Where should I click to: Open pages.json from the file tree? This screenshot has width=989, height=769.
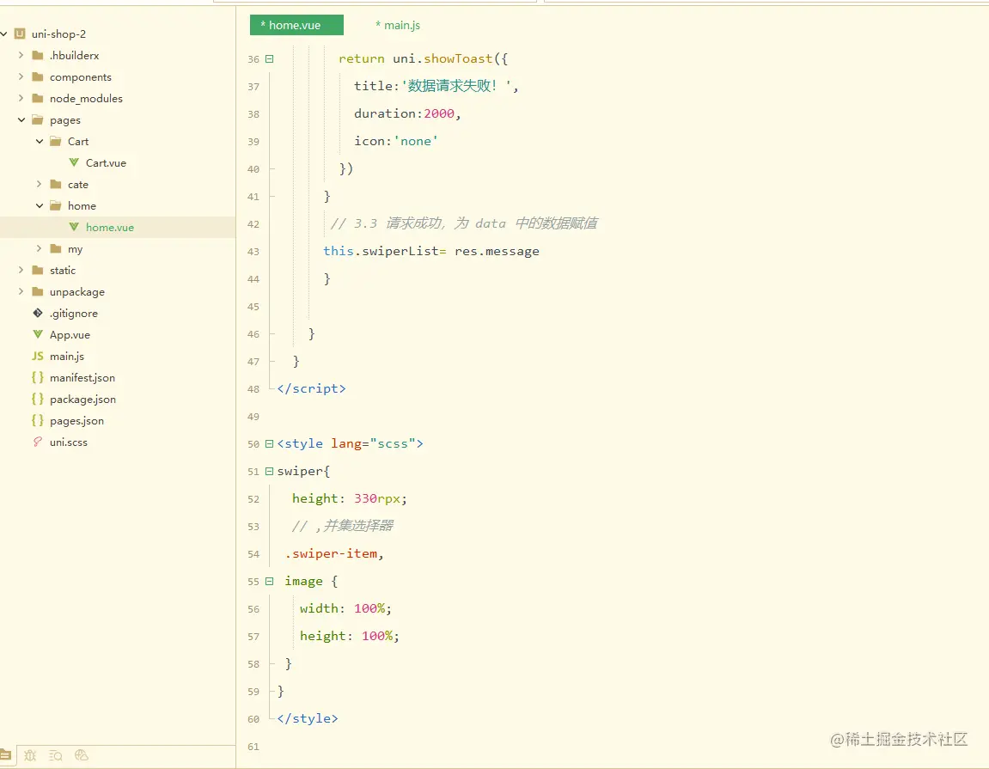[x=77, y=420]
